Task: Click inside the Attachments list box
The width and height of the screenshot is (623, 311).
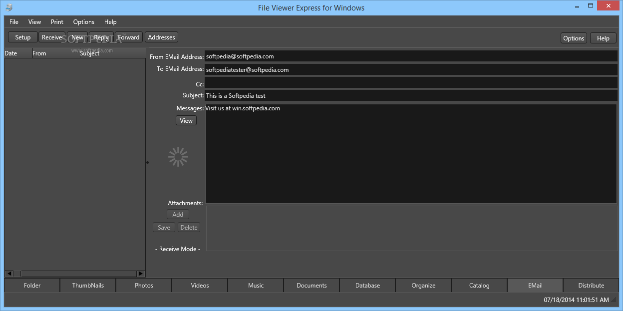Action: (x=412, y=228)
